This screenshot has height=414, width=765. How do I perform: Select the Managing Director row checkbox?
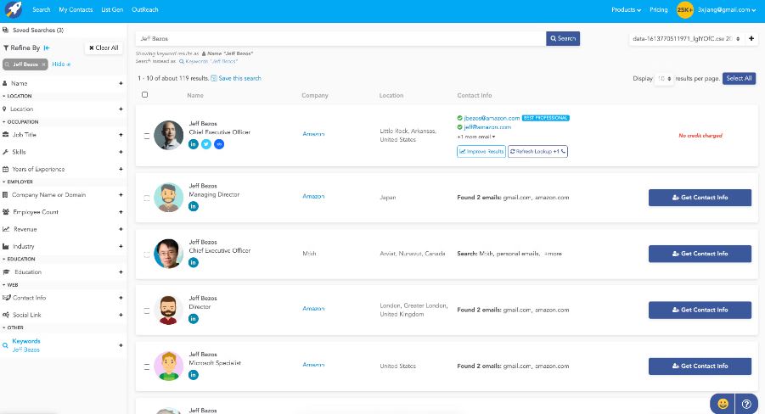tap(146, 198)
